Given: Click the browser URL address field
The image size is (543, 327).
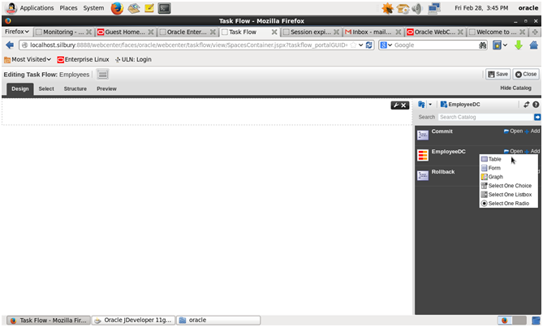Looking at the screenshot, I should click(x=188, y=45).
